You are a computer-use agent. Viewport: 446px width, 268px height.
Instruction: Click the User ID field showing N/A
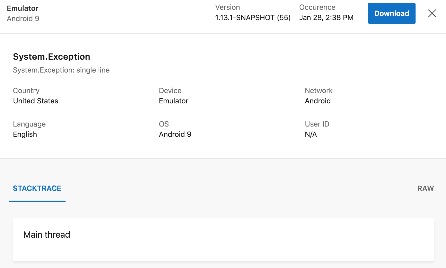pos(310,134)
